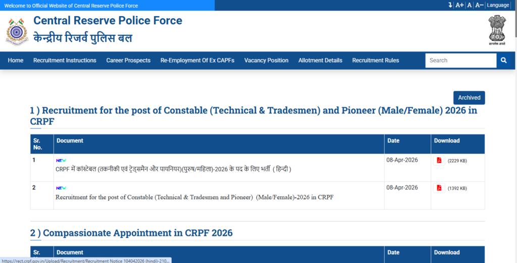Click the skip to main content arrow icon
Image resolution: width=517 pixels, height=263 pixels.
point(450,5)
